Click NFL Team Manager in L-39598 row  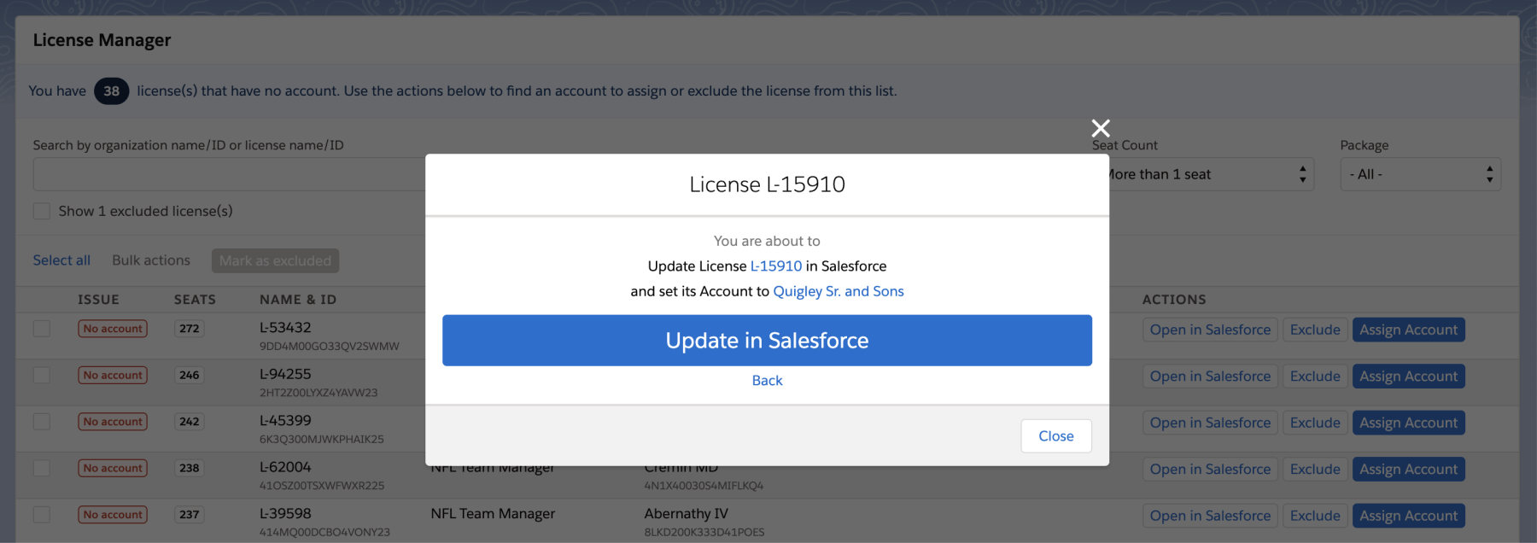click(x=493, y=514)
